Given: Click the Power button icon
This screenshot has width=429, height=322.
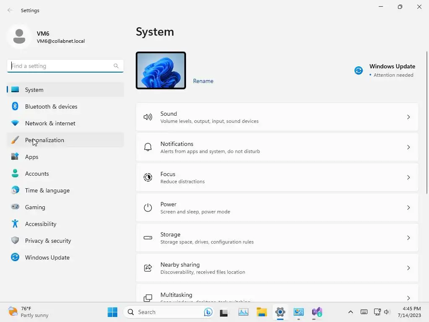Looking at the screenshot, I should point(148,208).
